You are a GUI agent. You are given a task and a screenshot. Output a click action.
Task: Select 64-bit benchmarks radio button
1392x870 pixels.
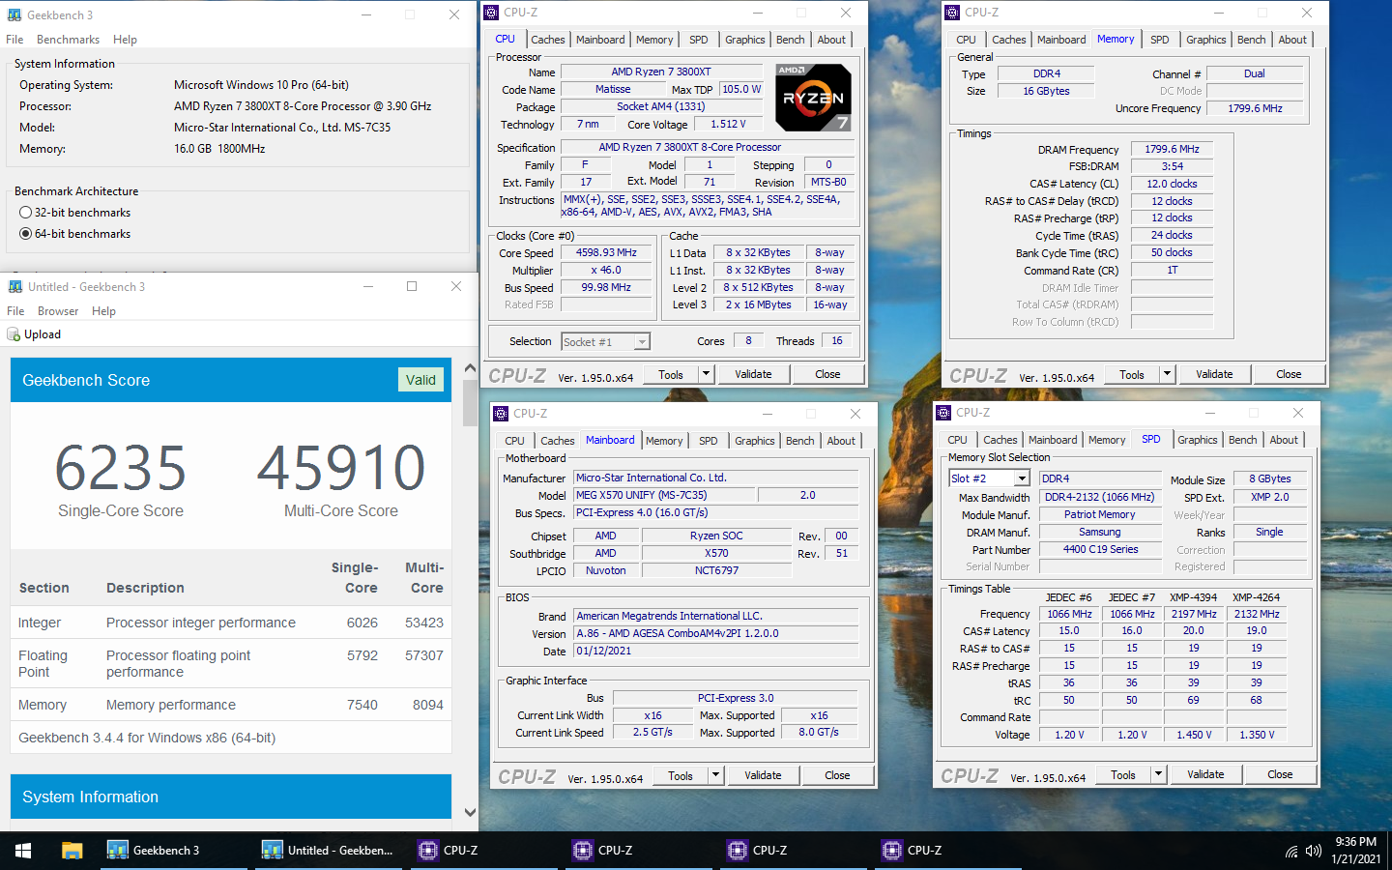26,234
